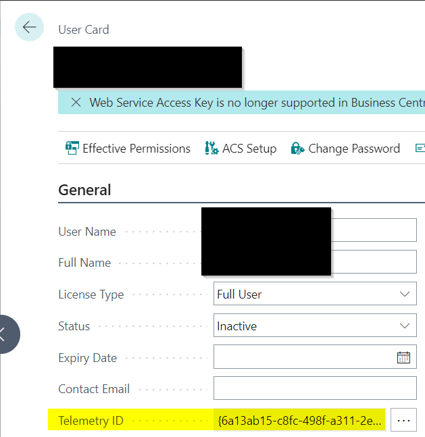Expand the License Type dropdown
Screen dimensions: 425x437
point(405,294)
